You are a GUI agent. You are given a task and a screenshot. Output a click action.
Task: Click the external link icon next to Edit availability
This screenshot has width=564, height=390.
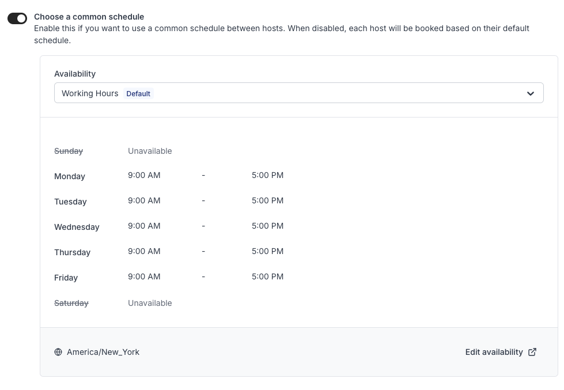(532, 352)
